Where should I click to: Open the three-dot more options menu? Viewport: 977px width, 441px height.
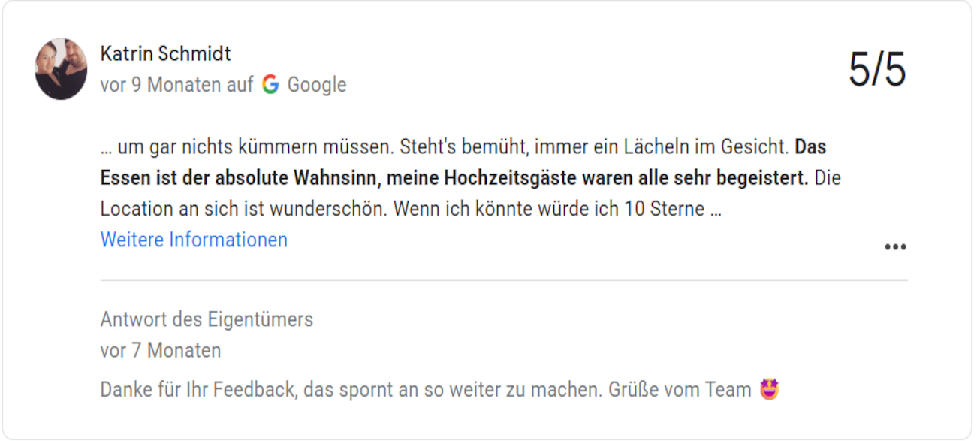[x=894, y=247]
